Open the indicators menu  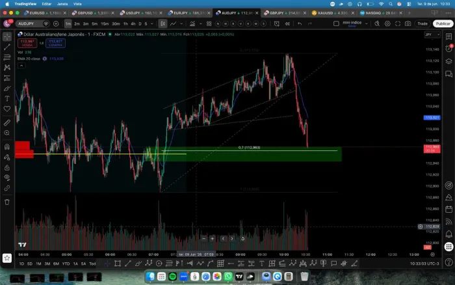pyautogui.click(x=192, y=23)
